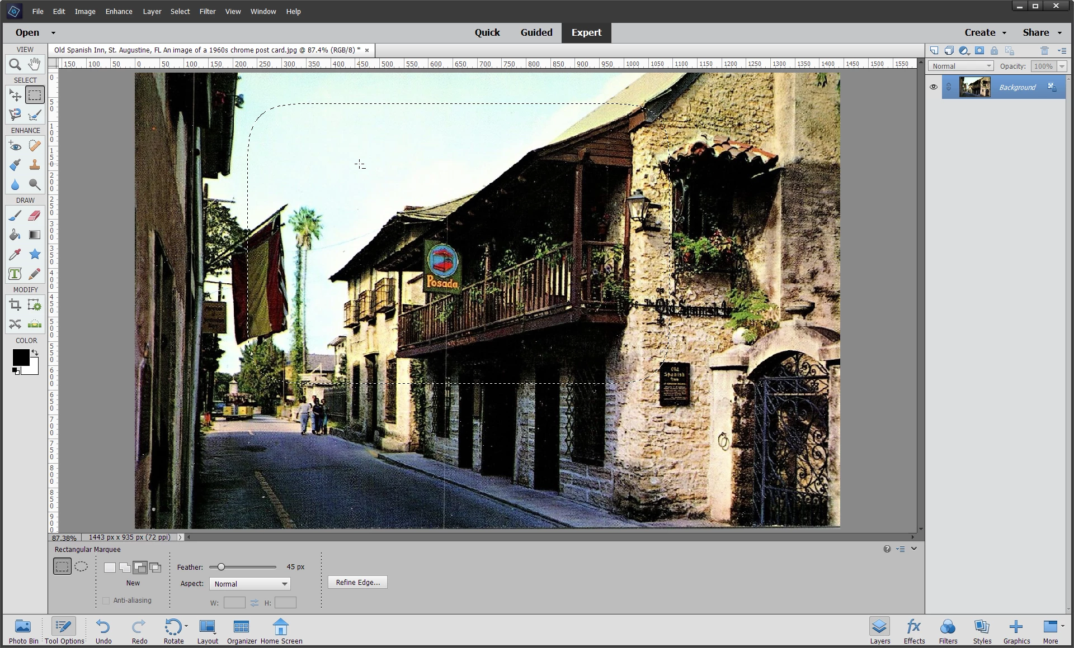Select the Hand tool
The height and width of the screenshot is (648, 1074).
click(x=35, y=64)
